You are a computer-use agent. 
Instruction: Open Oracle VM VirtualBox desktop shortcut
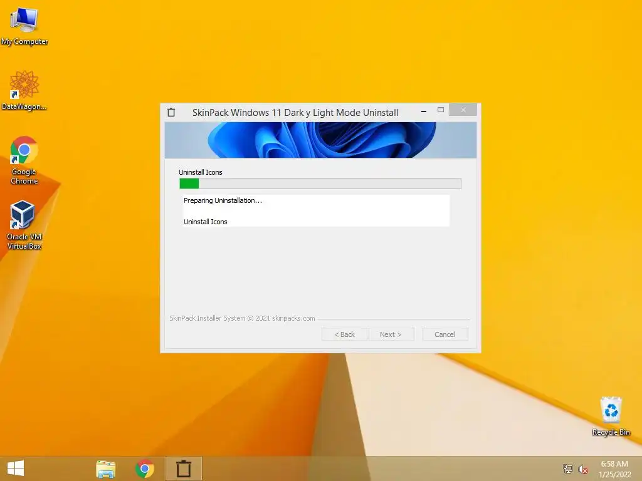(24, 224)
